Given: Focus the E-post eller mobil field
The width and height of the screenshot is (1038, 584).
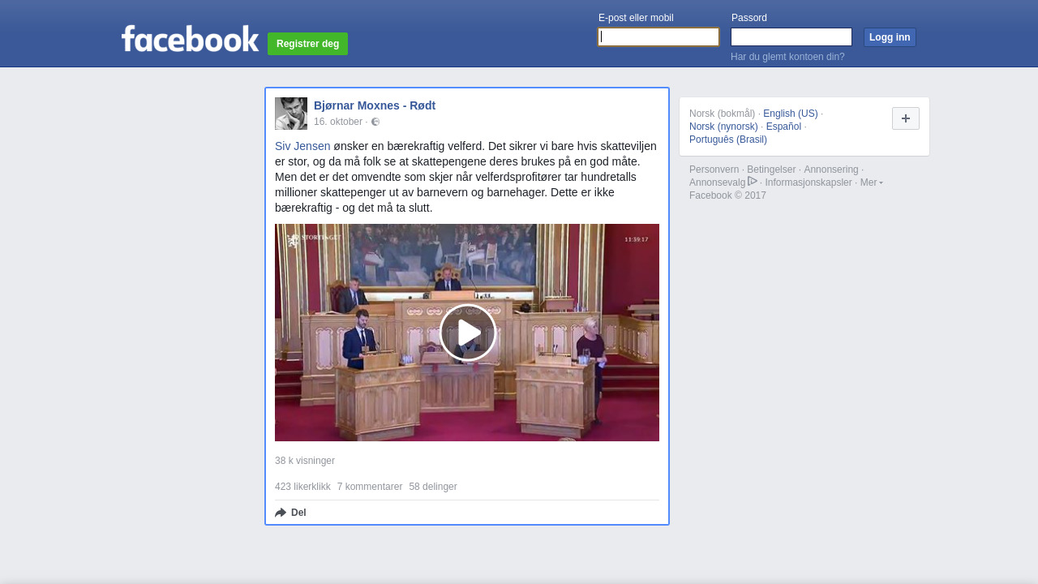Looking at the screenshot, I should 658,37.
